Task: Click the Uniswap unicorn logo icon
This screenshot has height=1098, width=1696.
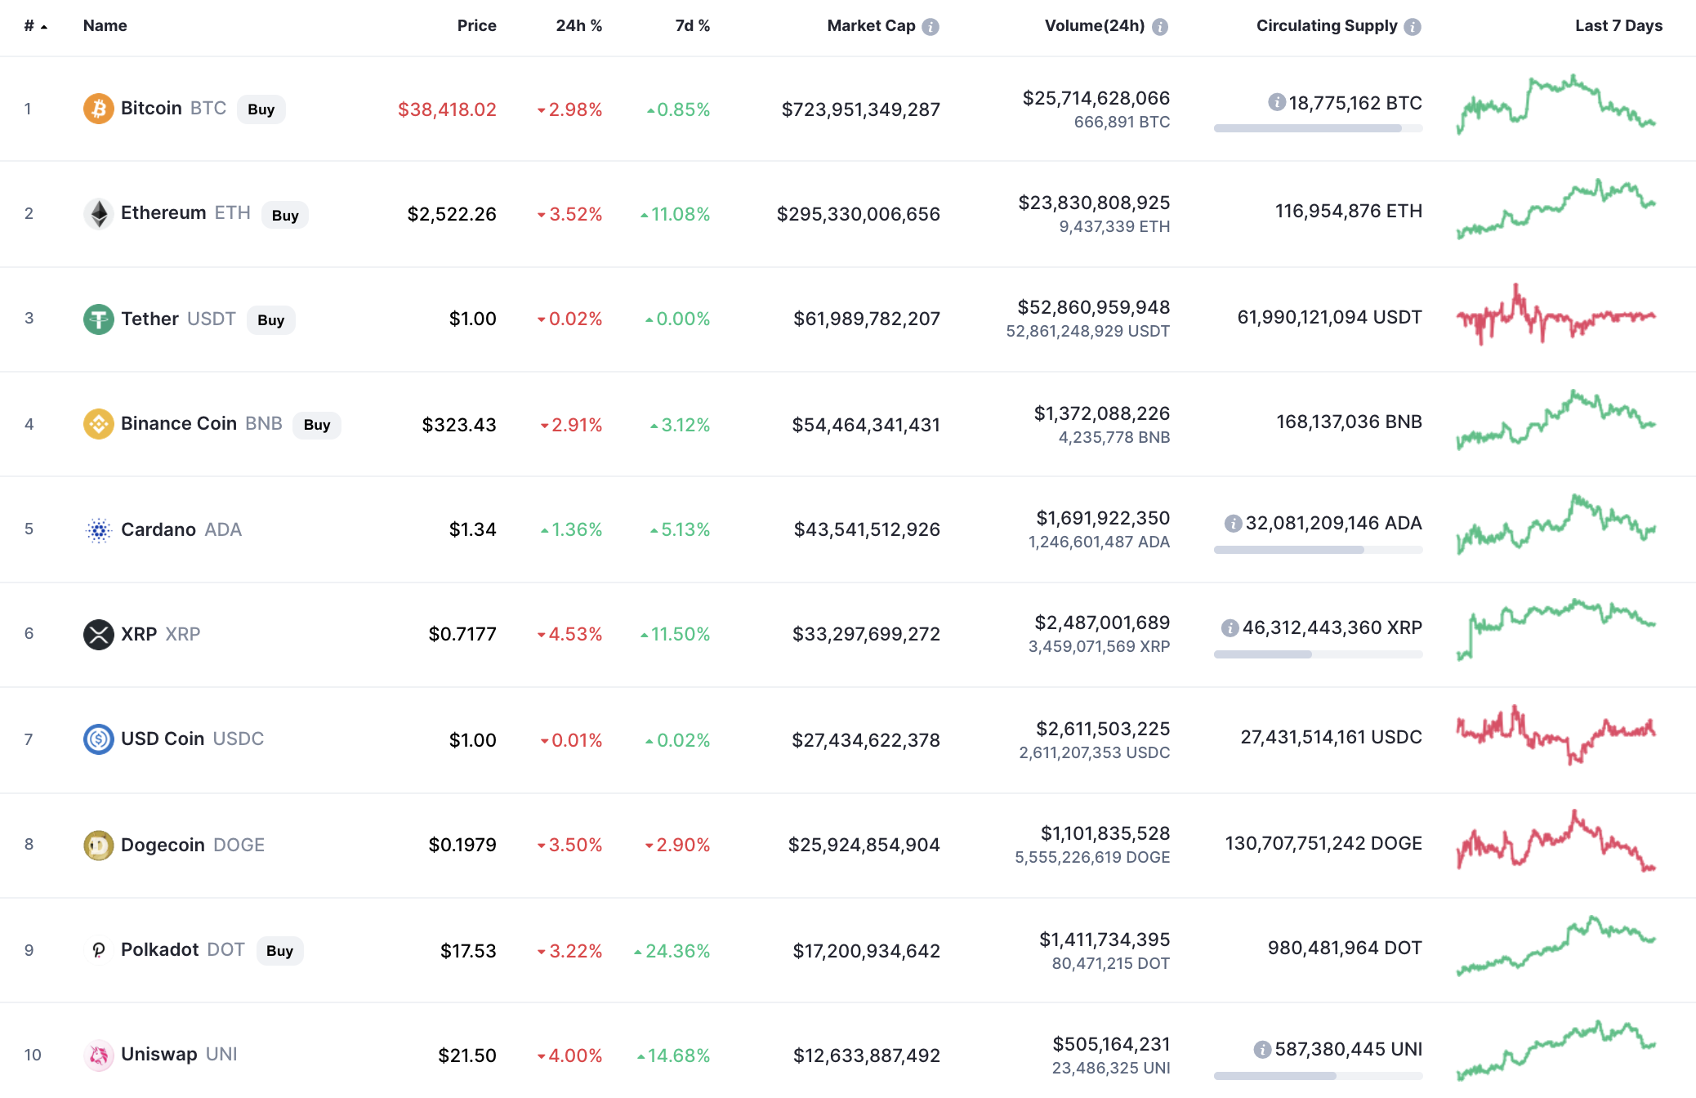Action: [99, 1055]
